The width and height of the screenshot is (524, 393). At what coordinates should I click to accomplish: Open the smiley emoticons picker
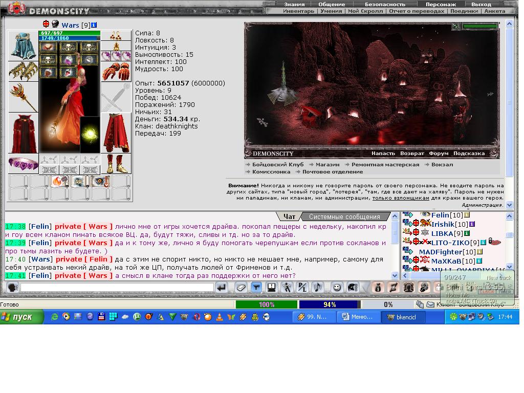point(337,288)
